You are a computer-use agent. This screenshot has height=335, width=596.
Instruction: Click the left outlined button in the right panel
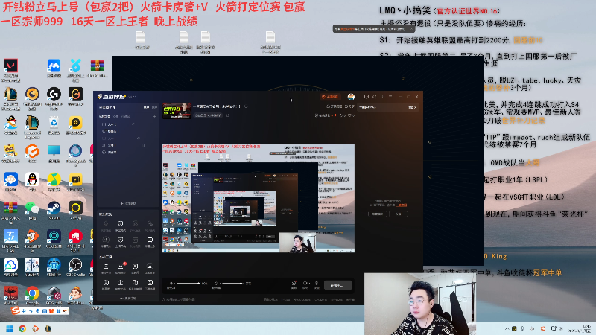378,214
